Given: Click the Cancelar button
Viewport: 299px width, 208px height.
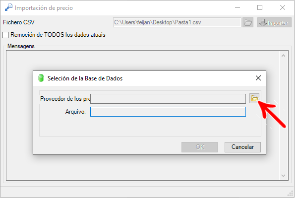Looking at the screenshot, I should click(x=242, y=147).
